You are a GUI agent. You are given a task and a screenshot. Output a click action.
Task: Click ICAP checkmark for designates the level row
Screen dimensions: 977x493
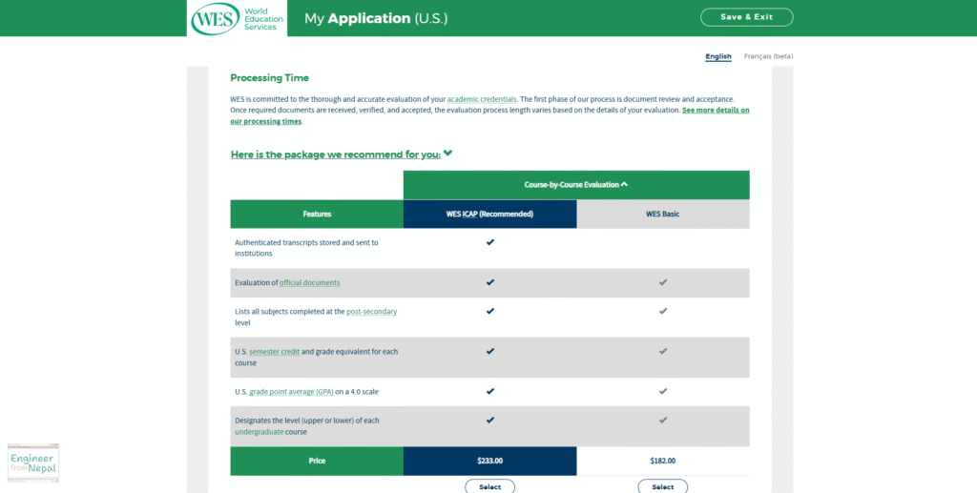coord(490,420)
